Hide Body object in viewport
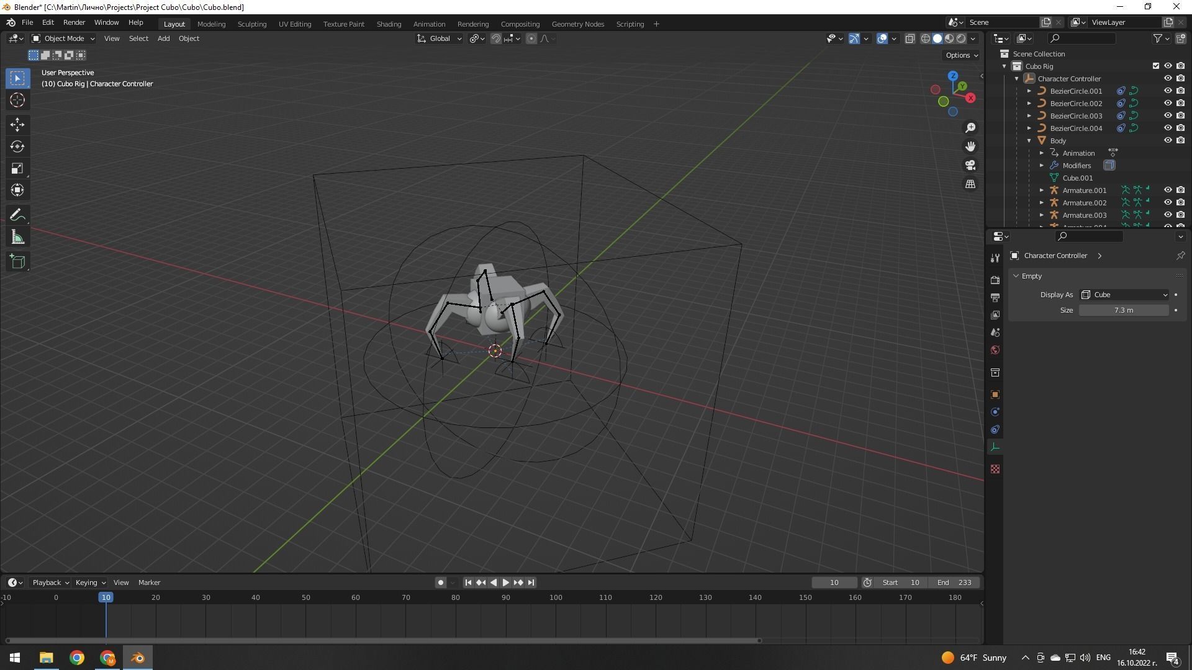 (1168, 141)
